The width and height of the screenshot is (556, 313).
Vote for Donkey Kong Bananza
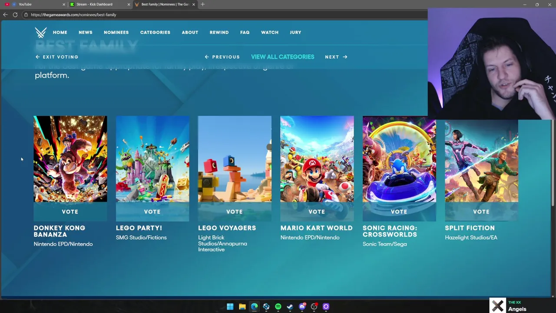pos(70,212)
